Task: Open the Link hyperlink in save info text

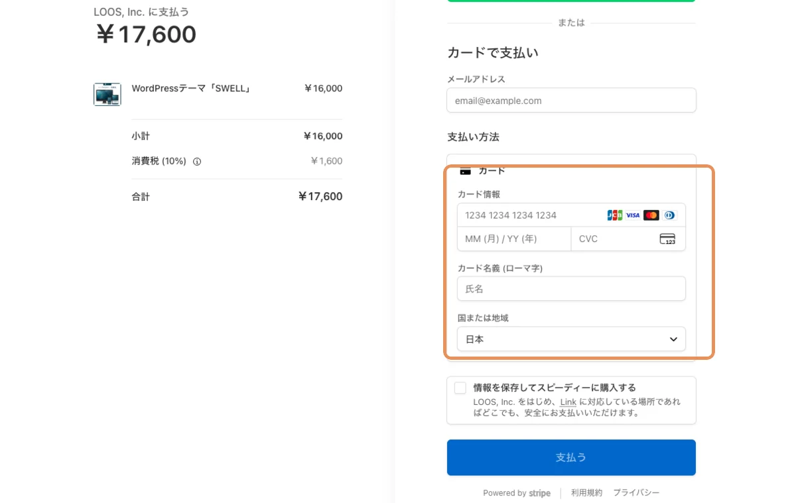Action: point(568,402)
